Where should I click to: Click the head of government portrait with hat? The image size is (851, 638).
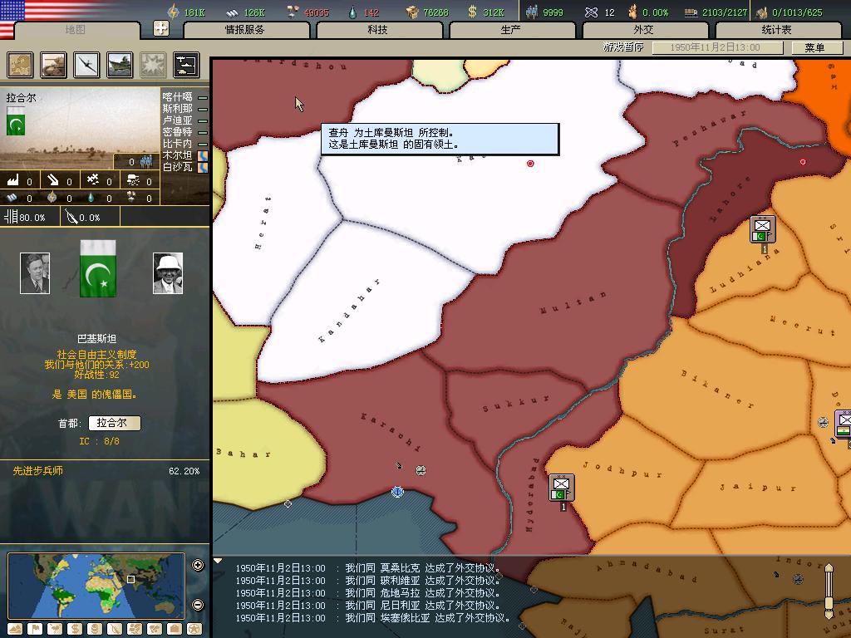[x=168, y=272]
